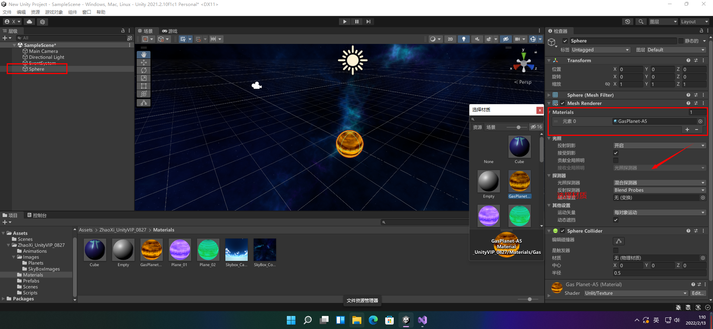Switch to the 游戏 tab

[x=169, y=31]
